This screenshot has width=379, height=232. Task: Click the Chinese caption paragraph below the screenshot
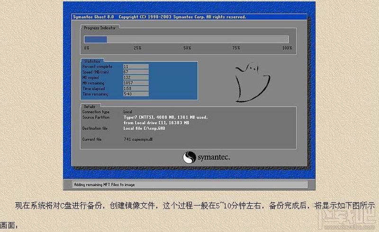click(x=187, y=215)
